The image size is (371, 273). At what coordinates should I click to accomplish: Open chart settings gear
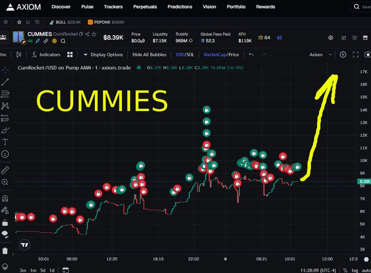343,55
